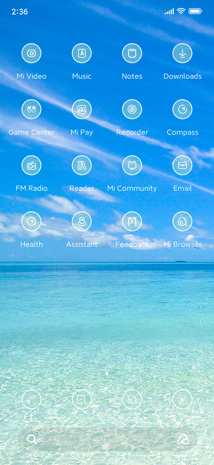Launch Game Center
Screen dimensions: 214x465
[x=31, y=110]
